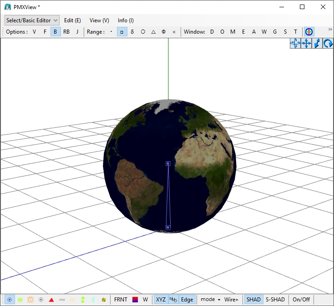Toggle S-SHAD self shadow
The width and height of the screenshot is (334, 306).
pyautogui.click(x=275, y=300)
